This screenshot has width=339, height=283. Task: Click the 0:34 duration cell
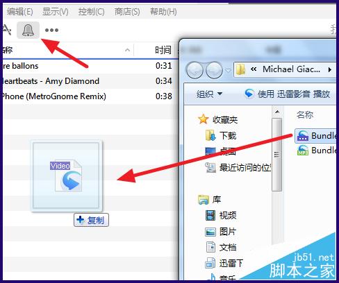coord(164,81)
